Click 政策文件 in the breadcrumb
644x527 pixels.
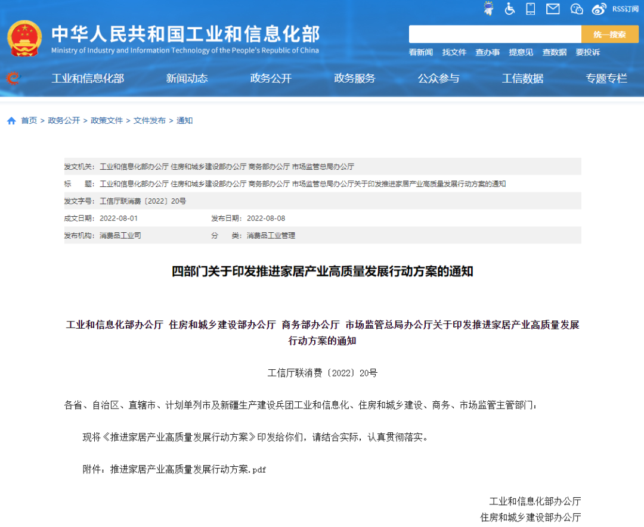(x=107, y=121)
